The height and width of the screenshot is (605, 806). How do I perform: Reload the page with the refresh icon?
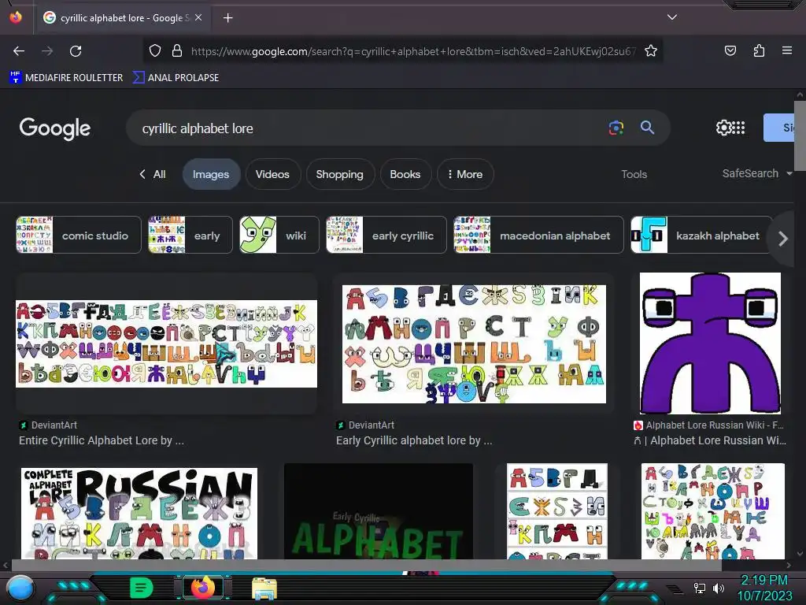click(76, 51)
